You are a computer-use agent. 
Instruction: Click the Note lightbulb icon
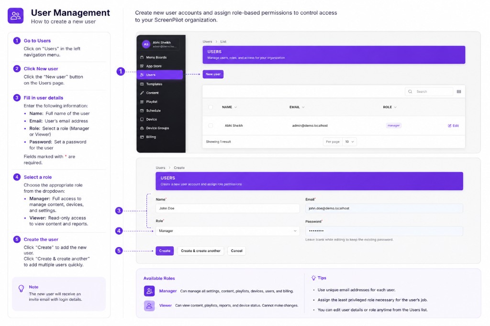click(21, 289)
